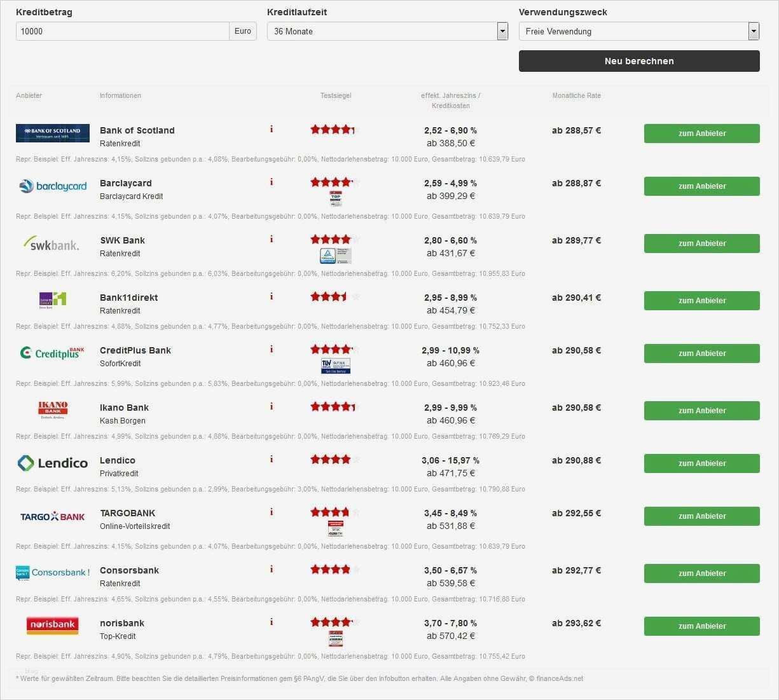Image resolution: width=779 pixels, height=700 pixels.
Task: Click the Kreditbetrag input field
Action: pos(123,31)
